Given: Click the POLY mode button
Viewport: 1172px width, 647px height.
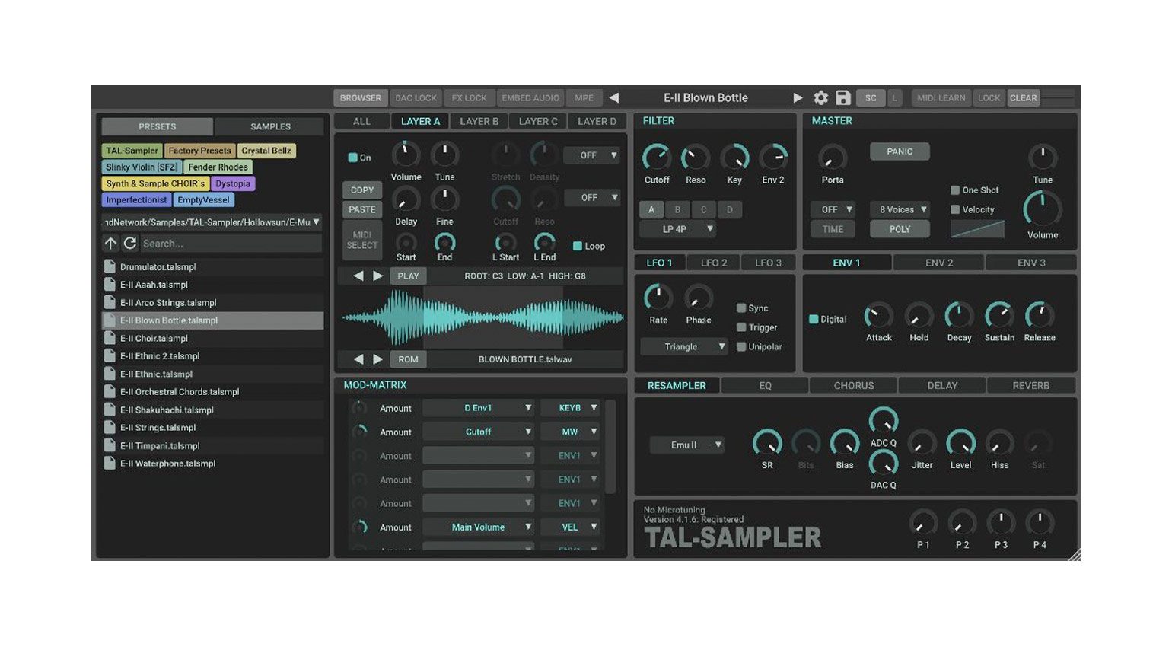Looking at the screenshot, I should click(900, 228).
